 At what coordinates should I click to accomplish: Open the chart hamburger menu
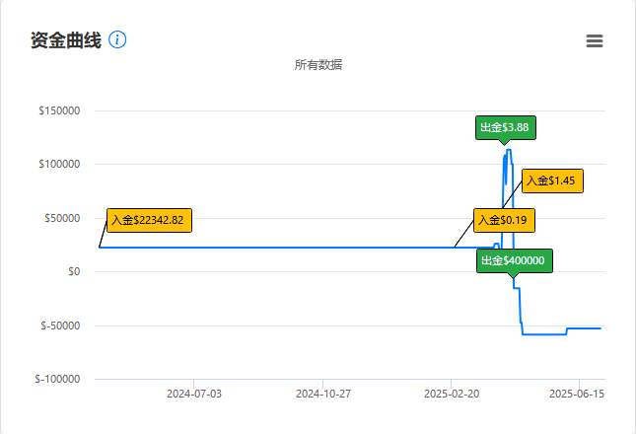tap(595, 40)
